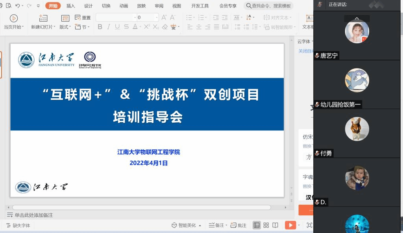This screenshot has width=403, height=233.
Task: Open Print Preview icon in quick access toolbar
Action: point(8,6)
